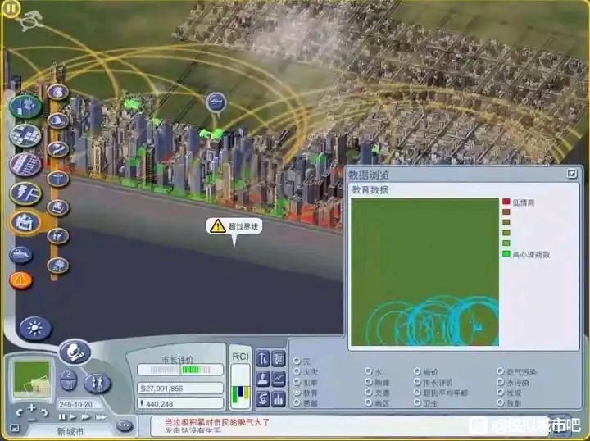Image resolution: width=590 pixels, height=441 pixels.
Task: Toggle the day and night sun button
Action: coord(34,329)
